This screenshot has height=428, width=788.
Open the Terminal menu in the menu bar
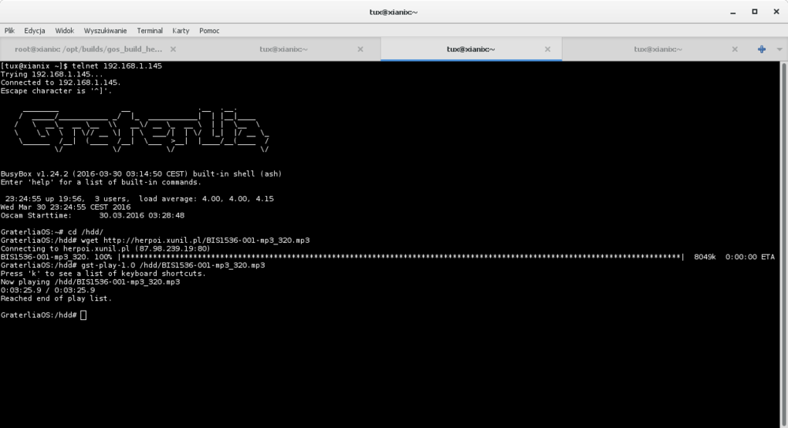[150, 31]
